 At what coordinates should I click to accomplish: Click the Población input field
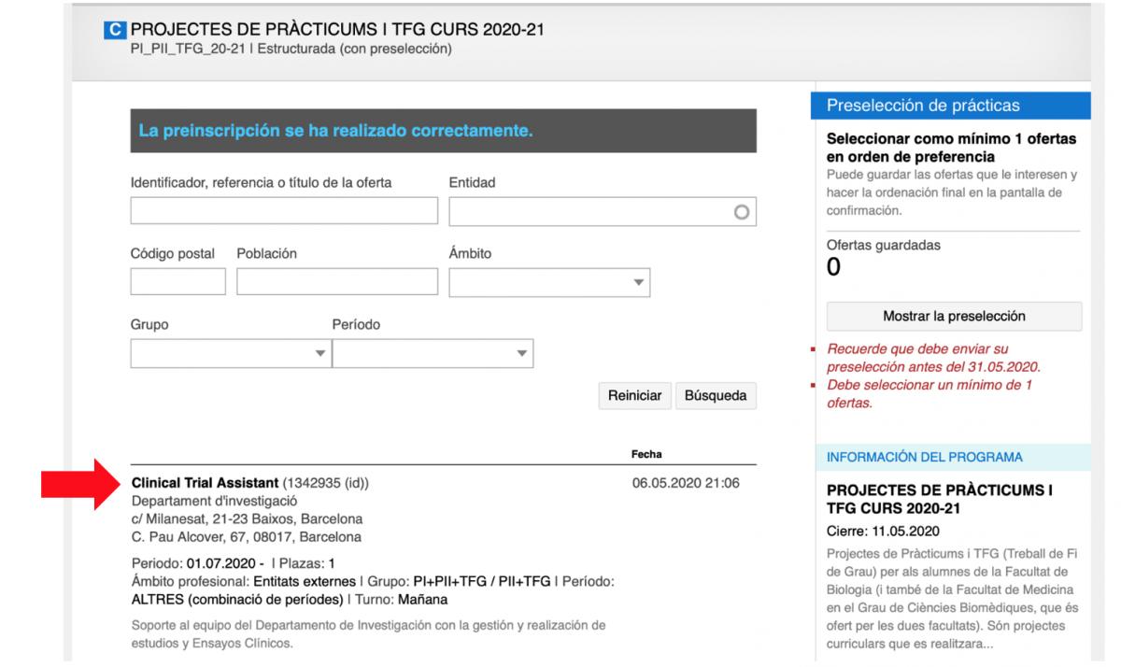tap(336, 281)
